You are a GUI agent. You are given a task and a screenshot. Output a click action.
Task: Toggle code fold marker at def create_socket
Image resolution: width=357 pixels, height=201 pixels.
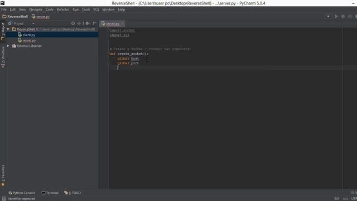[109, 54]
